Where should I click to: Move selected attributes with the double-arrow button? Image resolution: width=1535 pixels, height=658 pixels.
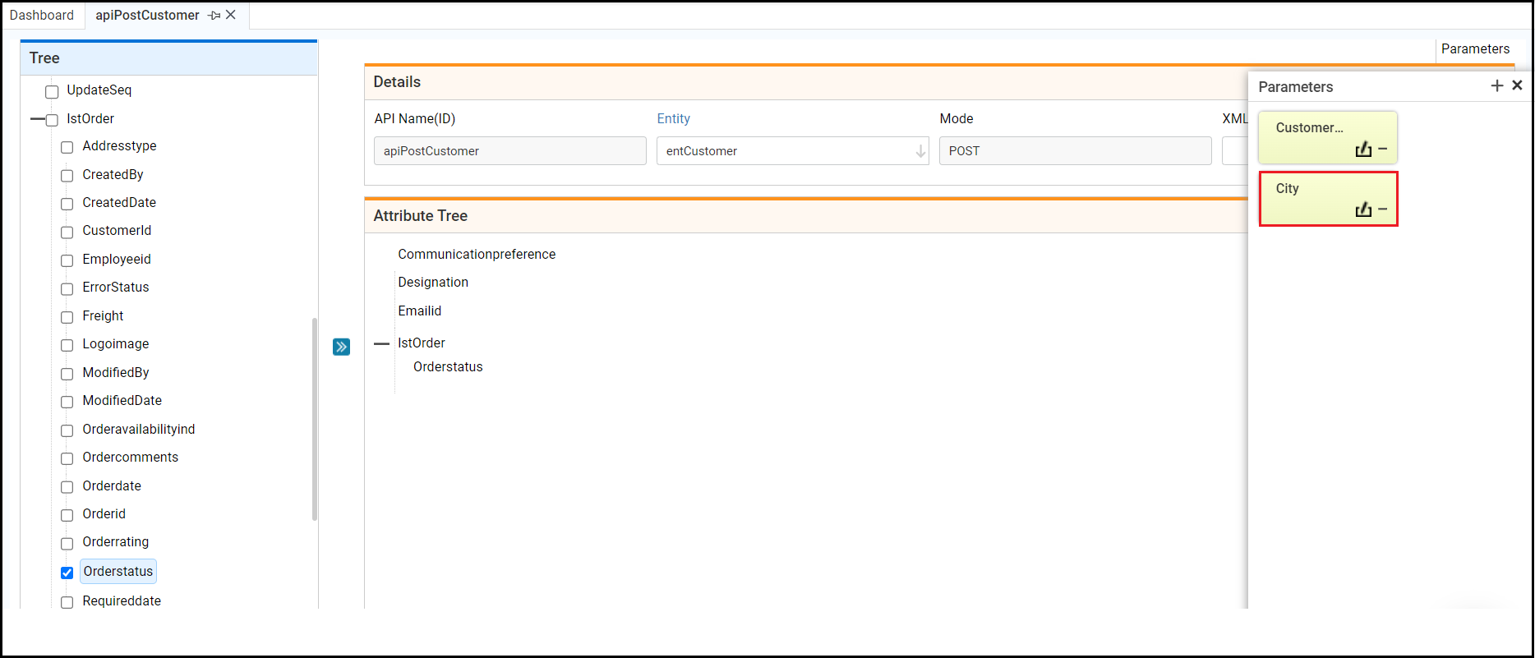pyautogui.click(x=342, y=347)
